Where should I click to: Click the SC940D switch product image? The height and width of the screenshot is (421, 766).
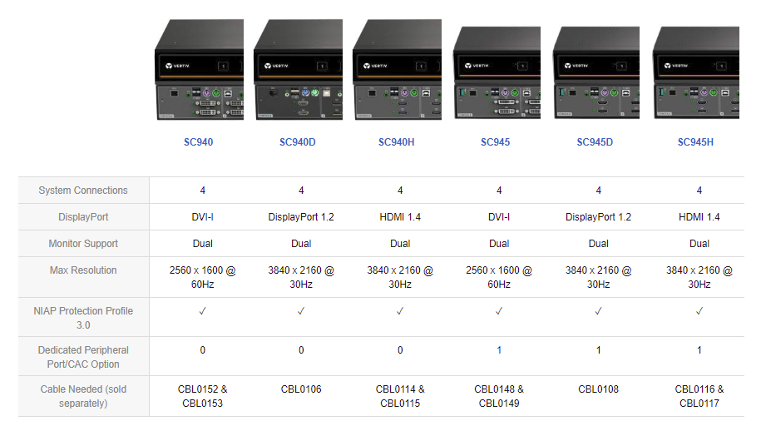[x=298, y=72]
